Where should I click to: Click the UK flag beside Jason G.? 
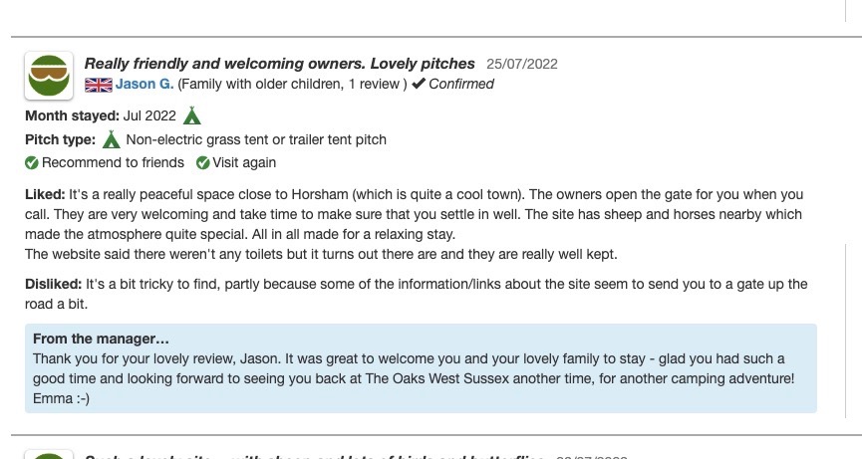click(98, 85)
